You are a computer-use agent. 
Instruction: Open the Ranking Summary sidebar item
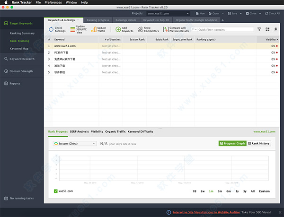22,33
